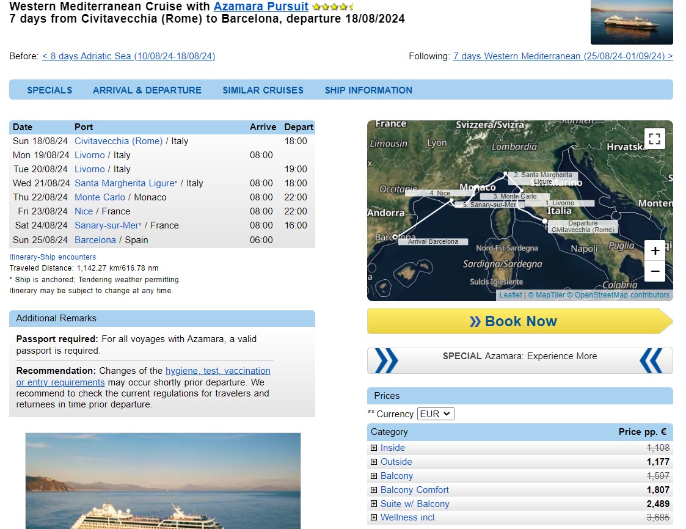Click the Inside category link
The height and width of the screenshot is (529, 686).
(x=392, y=448)
